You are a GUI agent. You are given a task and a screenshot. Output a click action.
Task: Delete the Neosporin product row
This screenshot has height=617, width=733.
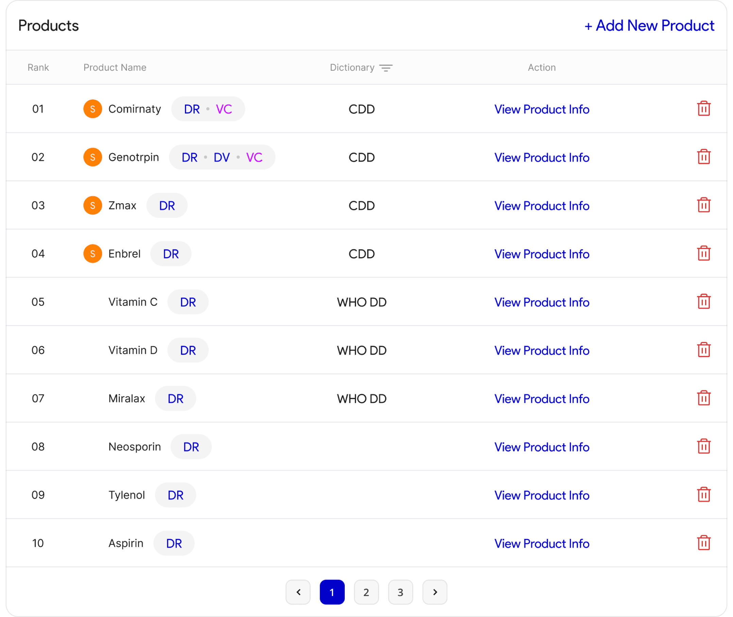[704, 447]
